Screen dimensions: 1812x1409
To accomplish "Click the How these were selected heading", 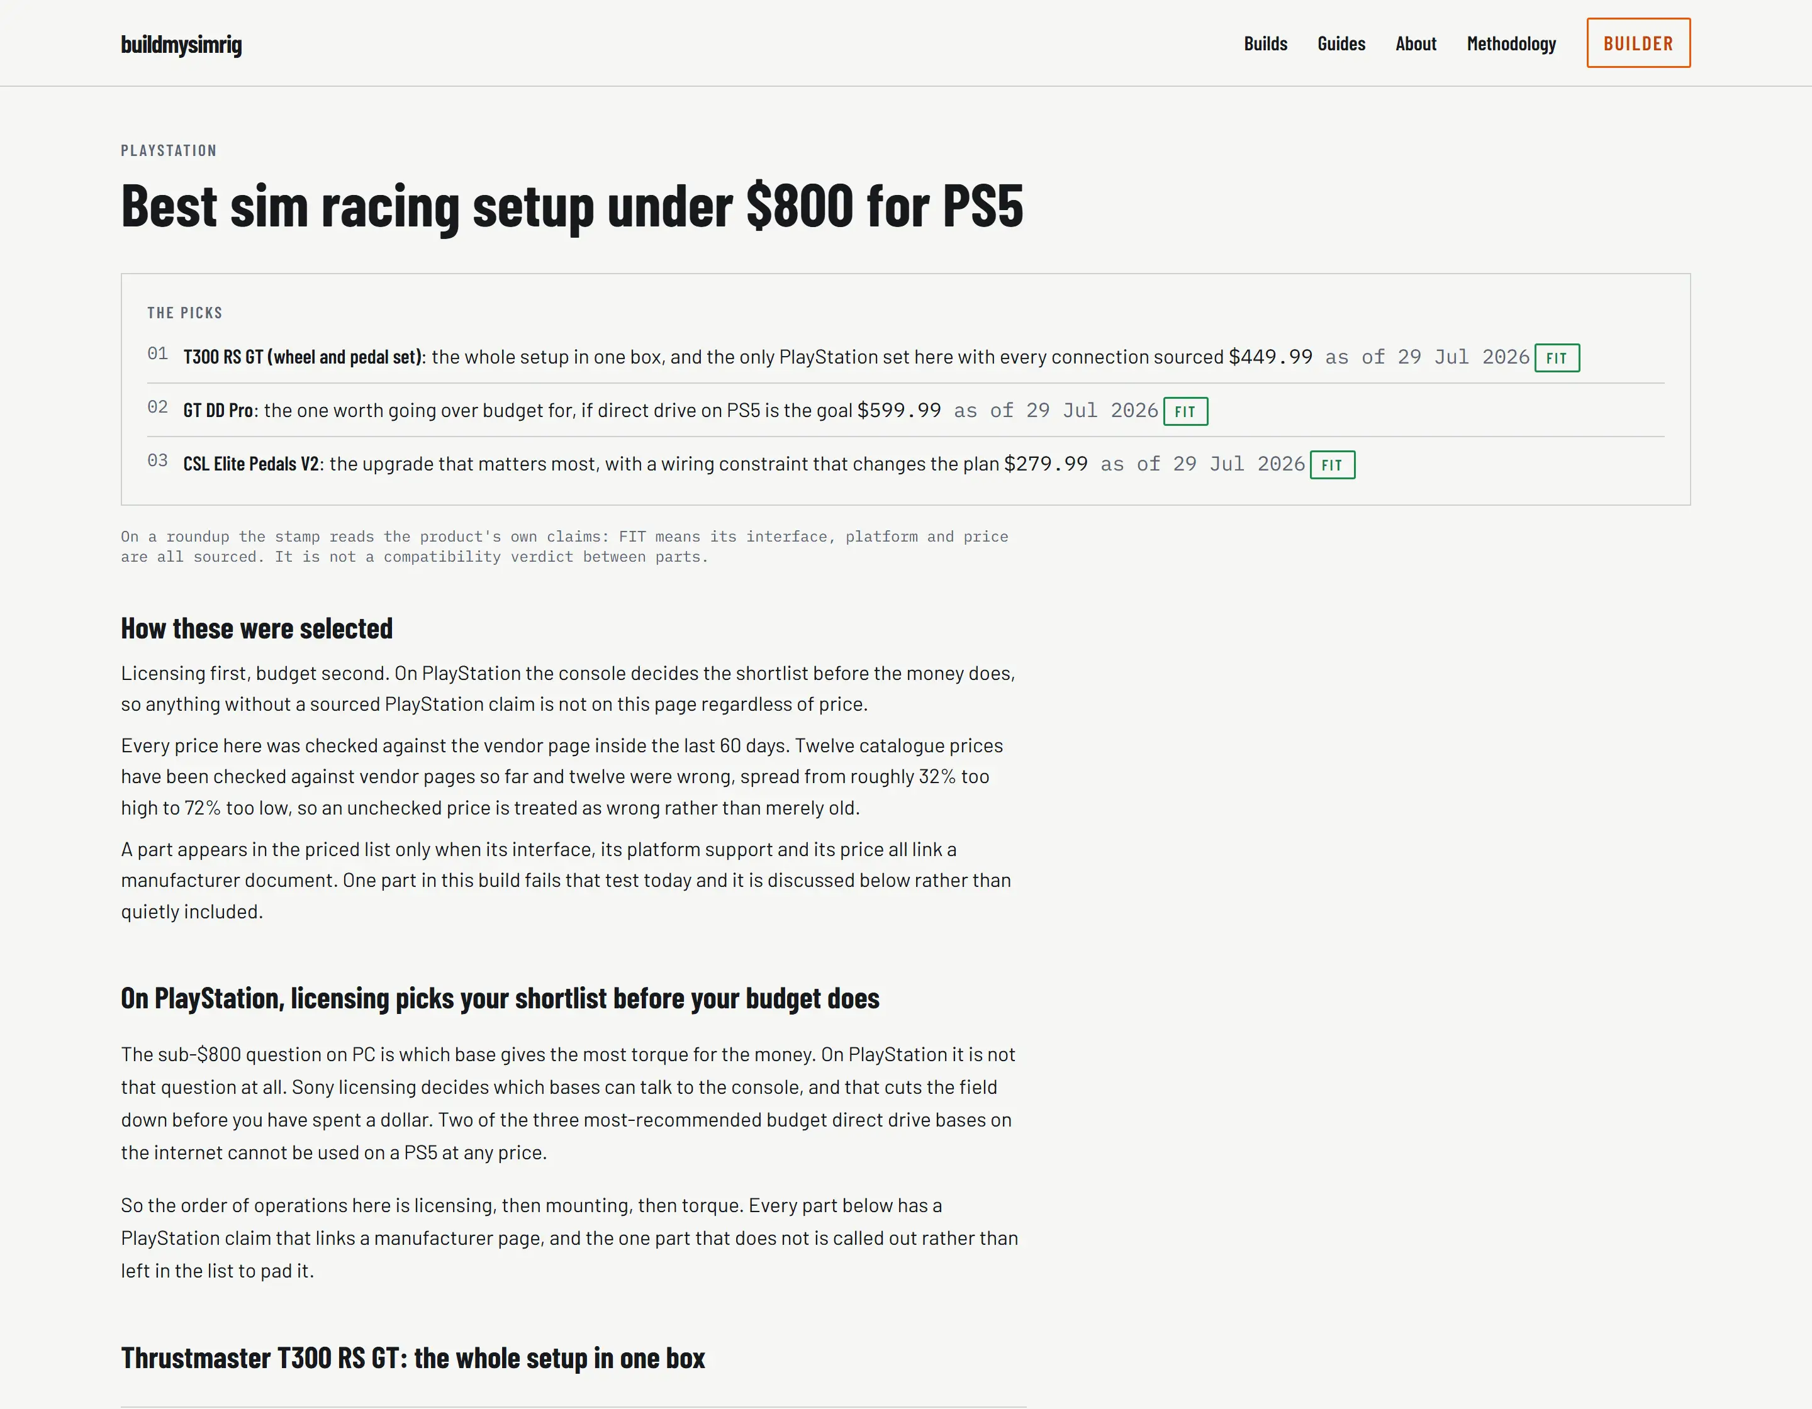I will pos(256,628).
